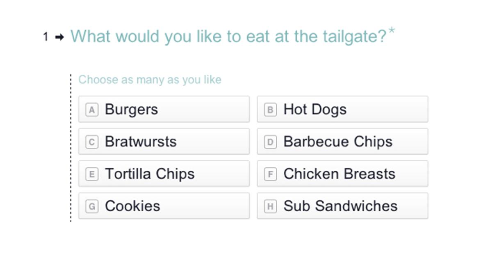Select the Sub Sandwiches choice
The height and width of the screenshot is (277, 492).
click(342, 206)
